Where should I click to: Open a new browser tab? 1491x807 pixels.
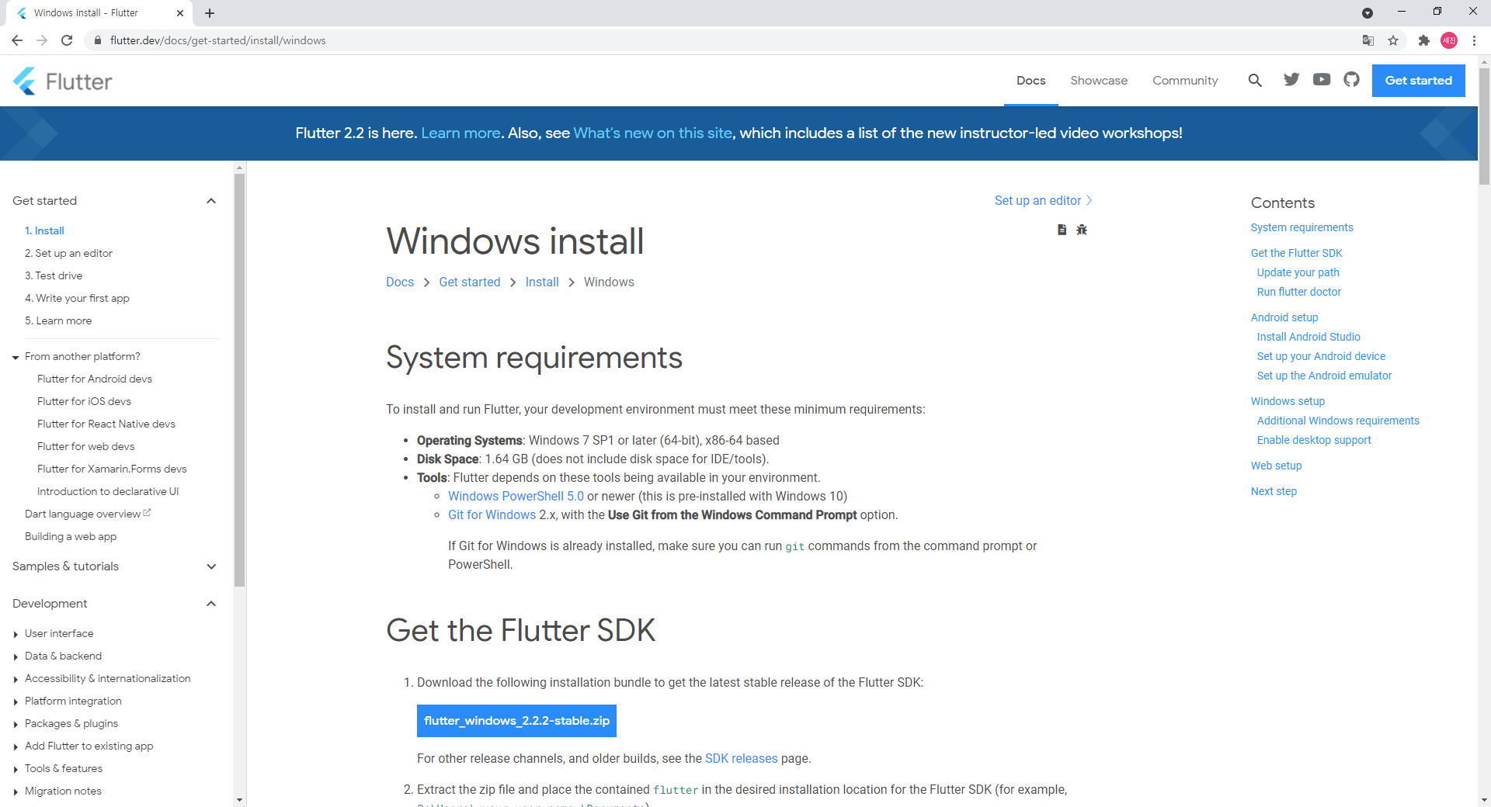210,13
